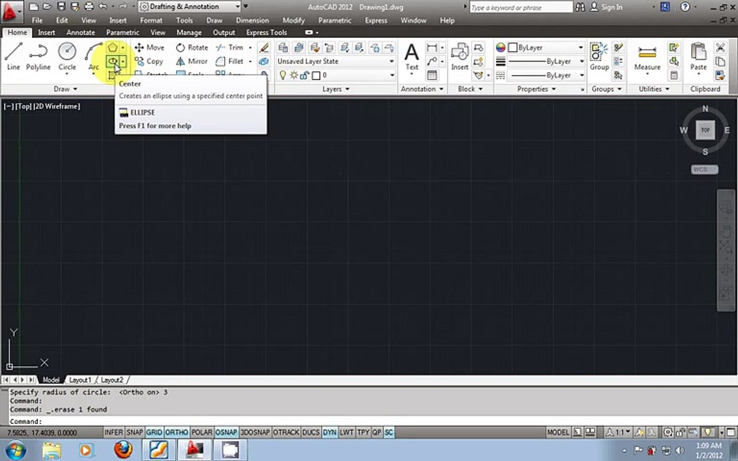Select the Copy command
The width and height of the screenshot is (738, 461).
pyautogui.click(x=149, y=61)
